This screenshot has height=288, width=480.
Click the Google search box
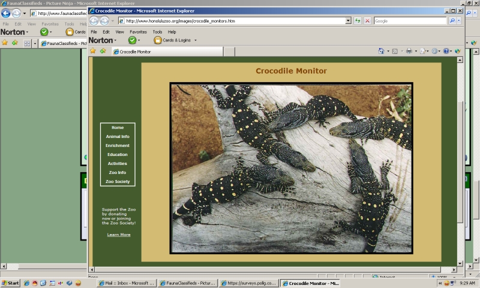410,21
